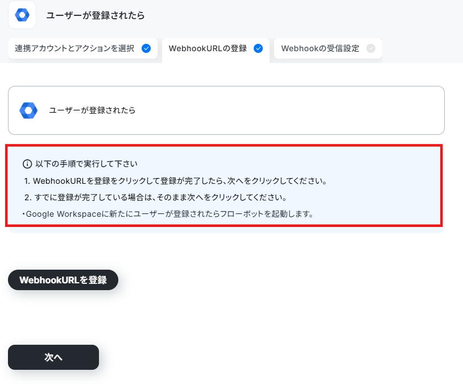Click the Webhookの受信設定 tab label text
The width and height of the screenshot is (463, 388).
tap(320, 48)
